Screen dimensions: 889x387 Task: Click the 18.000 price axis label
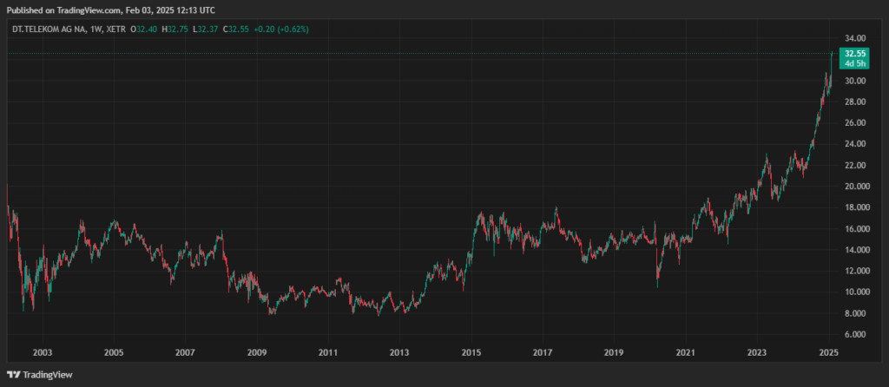coord(857,207)
